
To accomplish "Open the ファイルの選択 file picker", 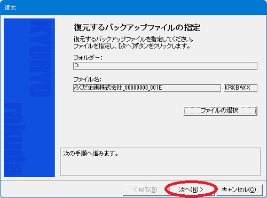I will click(x=221, y=110).
